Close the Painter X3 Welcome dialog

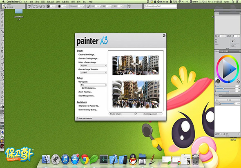coord(164,36)
